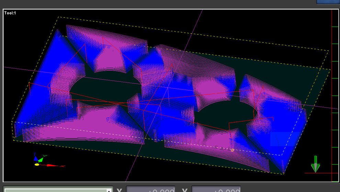Click the vertical tick-mark scale on the right edge

tap(335, 95)
